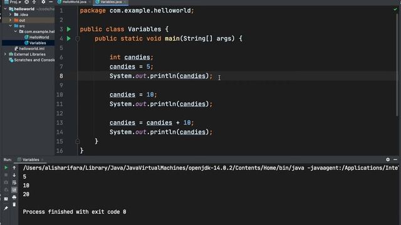Click the green inspection checkmark in editor corner

[395, 9]
